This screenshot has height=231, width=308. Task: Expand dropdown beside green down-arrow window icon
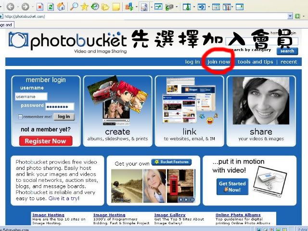[194, 7]
